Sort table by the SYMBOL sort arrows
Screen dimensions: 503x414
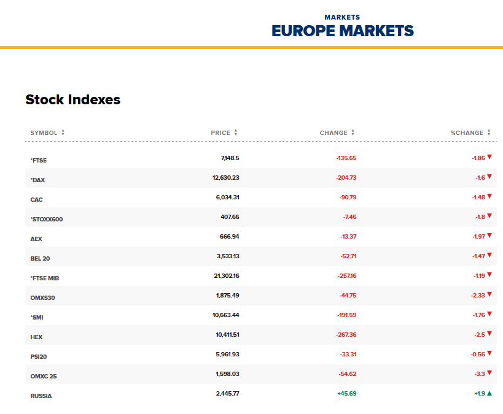coord(63,132)
